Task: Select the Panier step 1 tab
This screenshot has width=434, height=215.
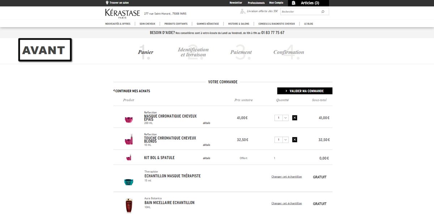Action: 145,52
